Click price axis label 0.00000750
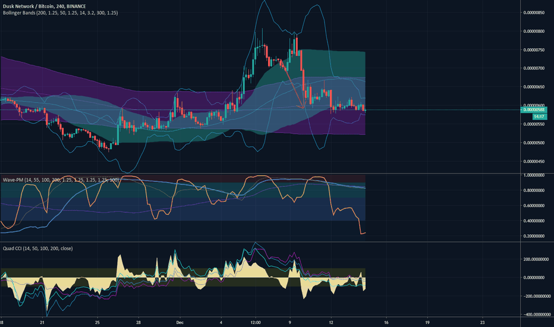This screenshot has width=554, height=327. click(x=534, y=50)
